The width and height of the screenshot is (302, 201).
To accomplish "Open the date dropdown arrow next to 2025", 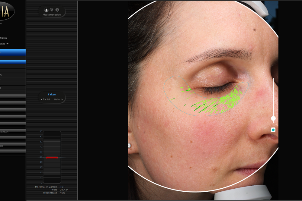I will coord(8,44).
